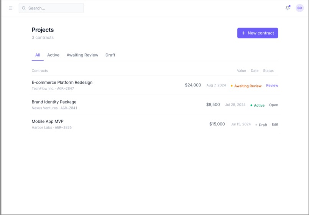Click the notifications bell icon
The width and height of the screenshot is (309, 215).
click(x=288, y=8)
